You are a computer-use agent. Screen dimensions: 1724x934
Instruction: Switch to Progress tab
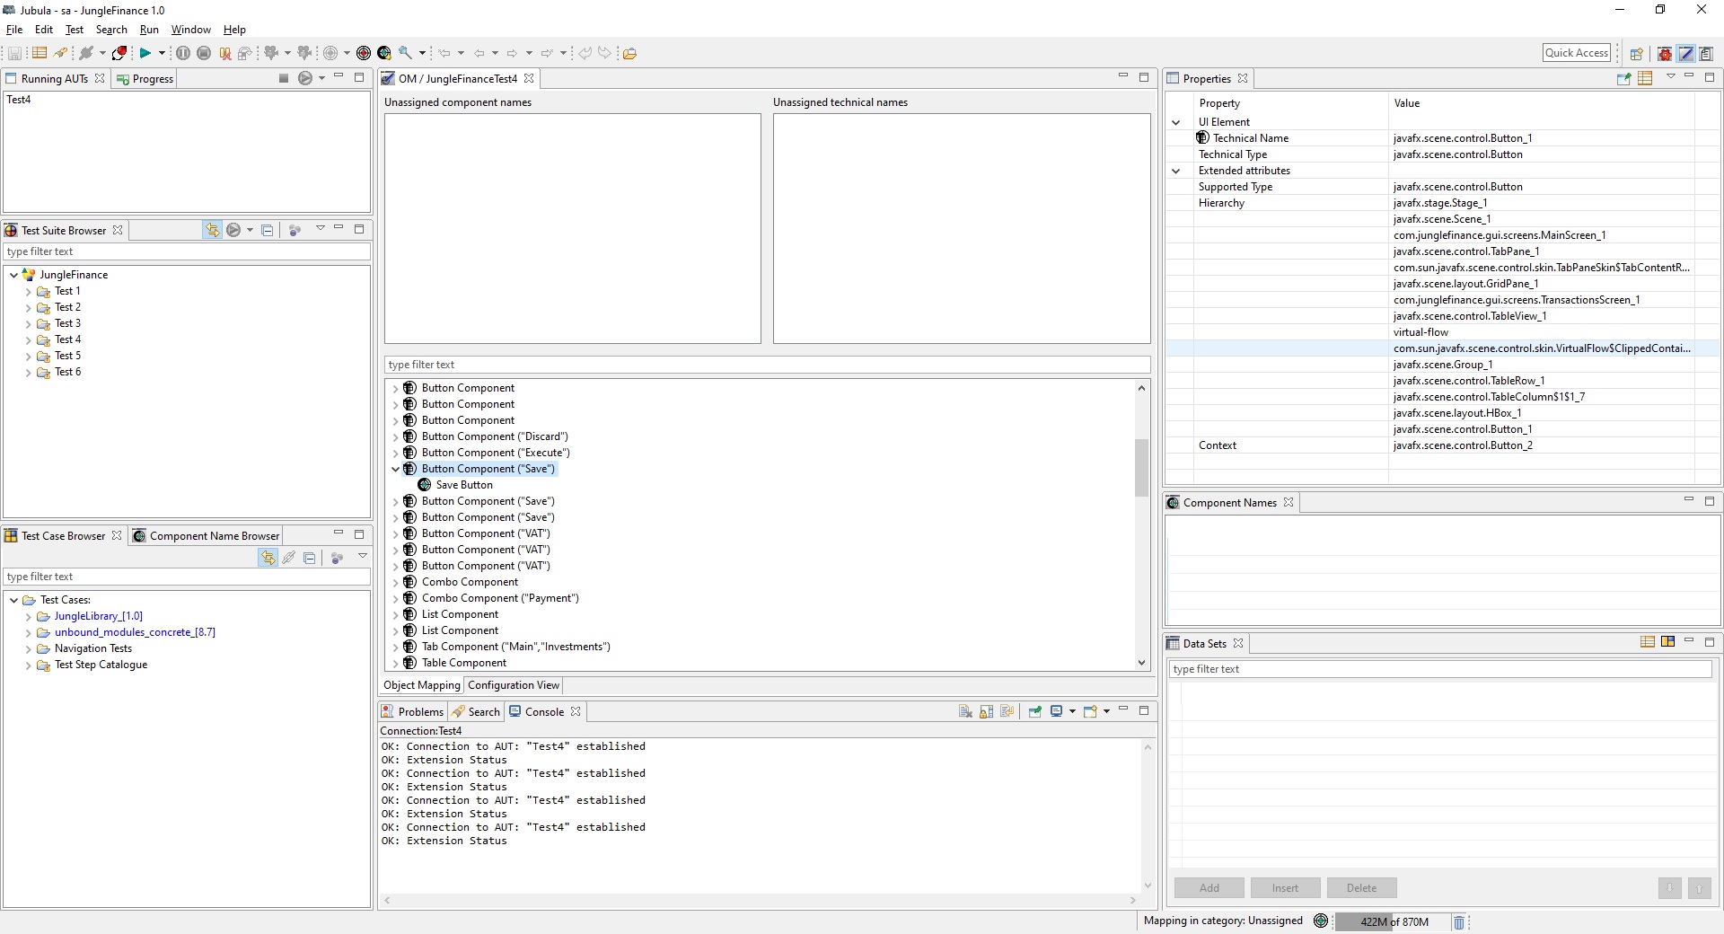coord(145,79)
